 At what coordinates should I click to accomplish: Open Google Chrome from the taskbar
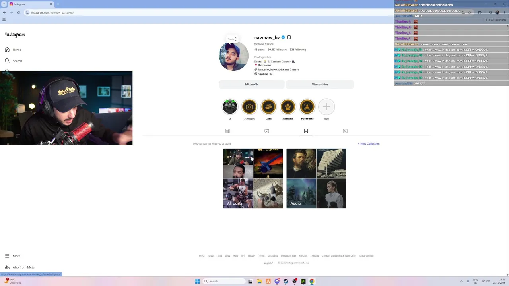pos(312,281)
